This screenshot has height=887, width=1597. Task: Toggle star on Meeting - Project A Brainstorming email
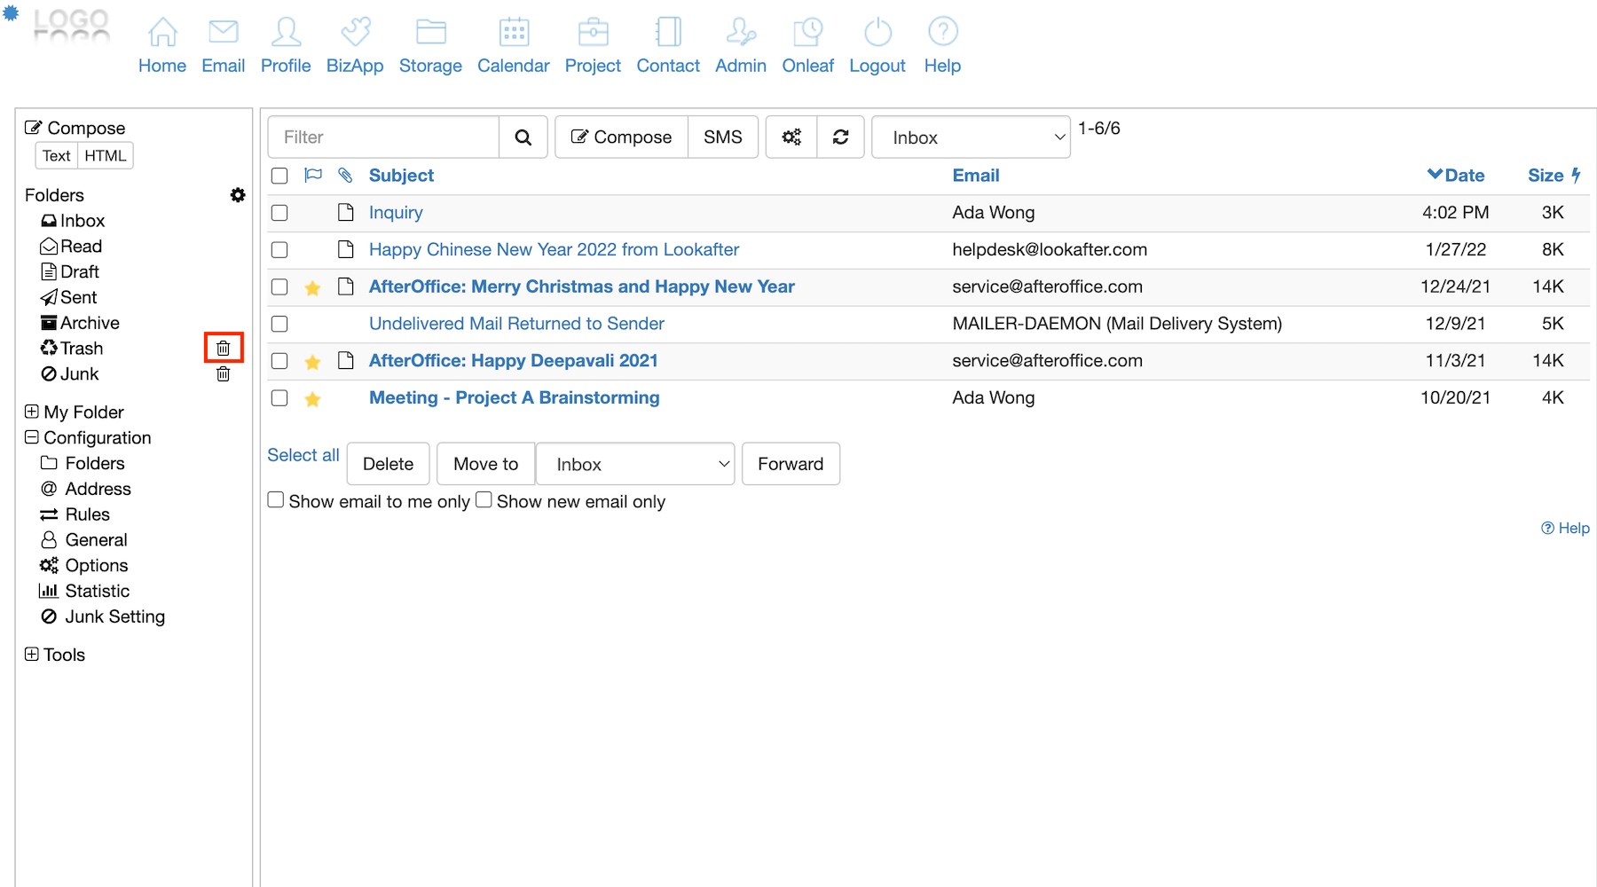point(312,399)
